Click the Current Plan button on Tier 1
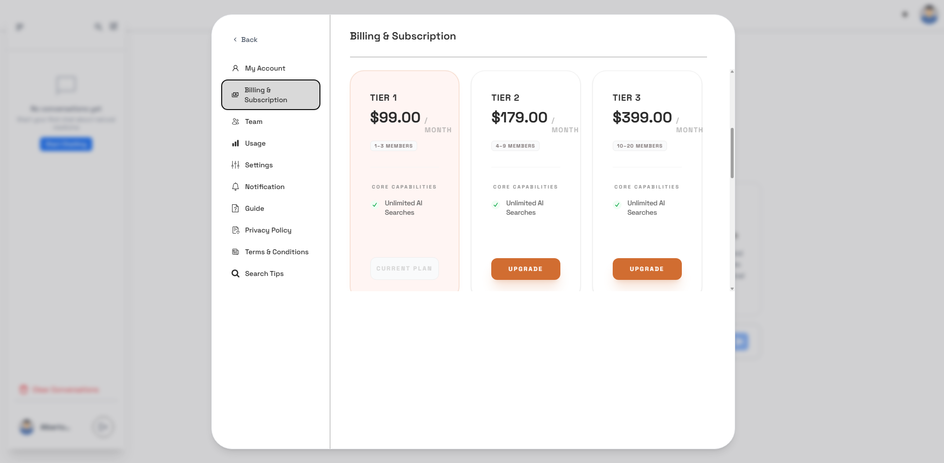944x463 pixels. [x=404, y=269]
